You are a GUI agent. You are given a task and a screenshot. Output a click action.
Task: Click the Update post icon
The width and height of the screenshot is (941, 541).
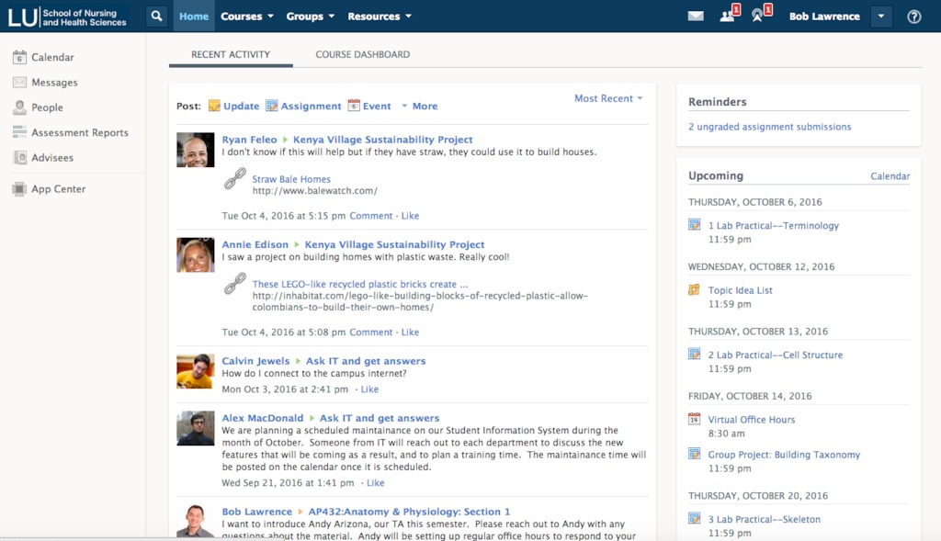tap(214, 106)
